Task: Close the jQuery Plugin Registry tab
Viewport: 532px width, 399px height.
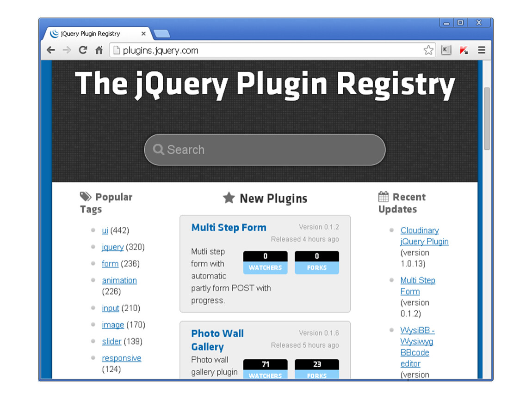Action: tap(143, 34)
